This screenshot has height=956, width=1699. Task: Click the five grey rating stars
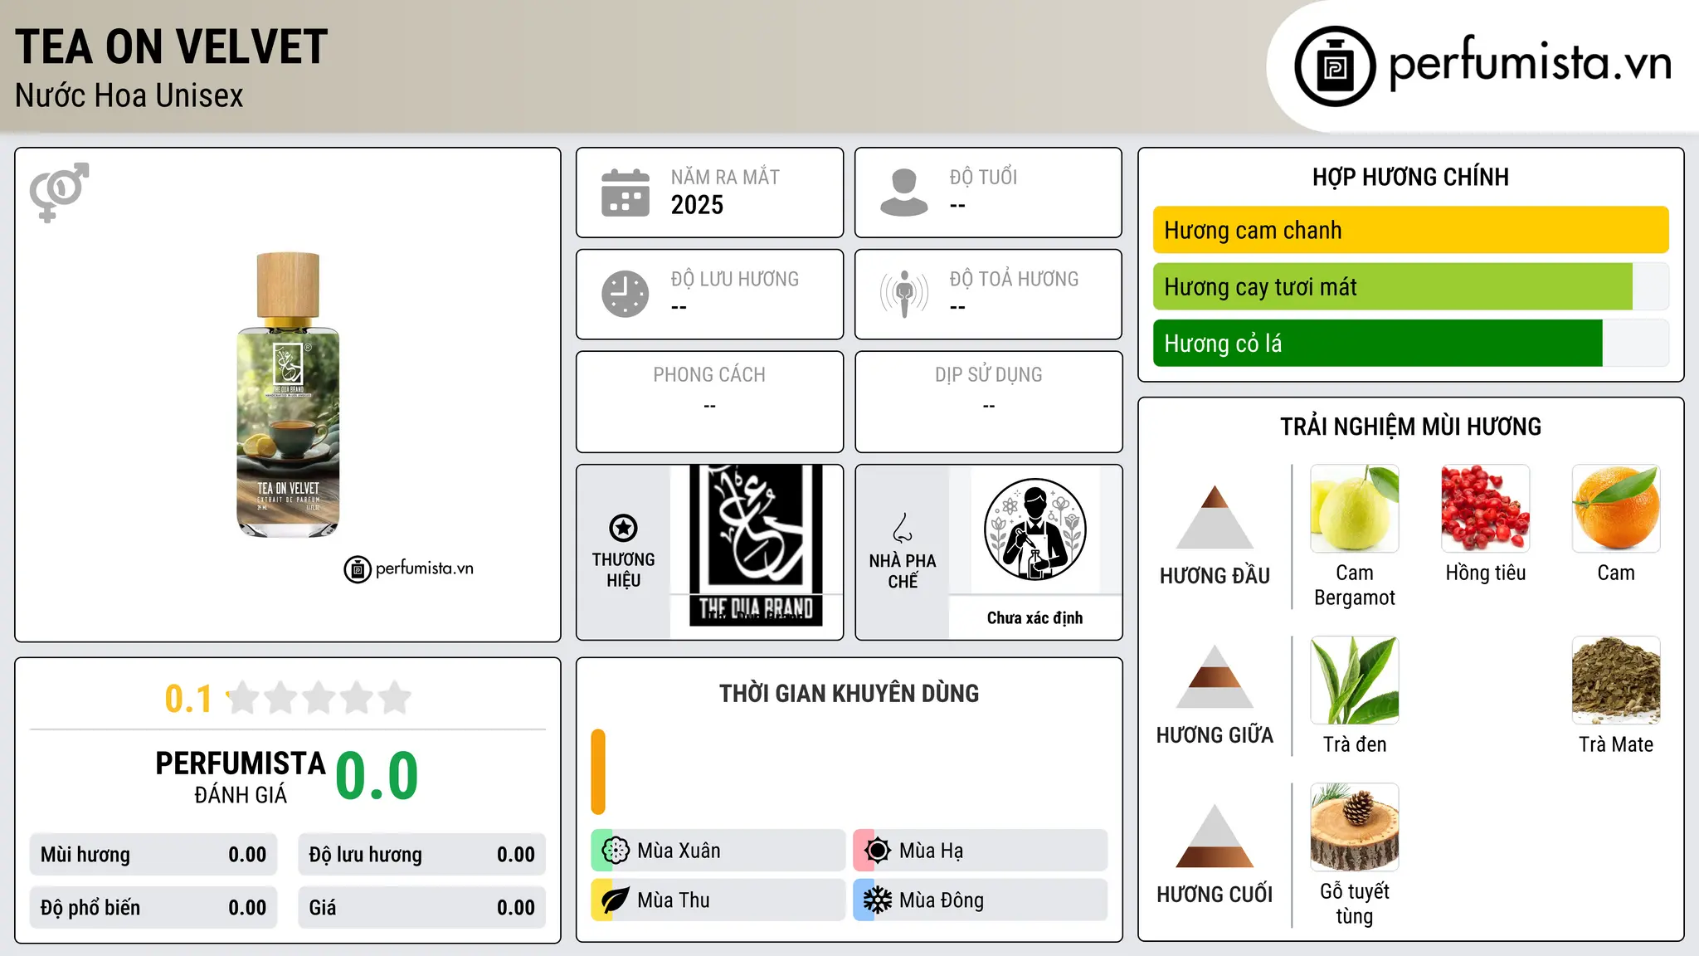319,698
